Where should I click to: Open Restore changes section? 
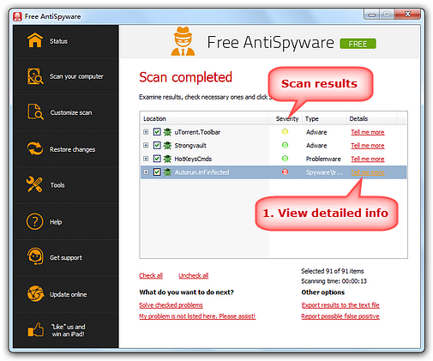[x=66, y=149]
